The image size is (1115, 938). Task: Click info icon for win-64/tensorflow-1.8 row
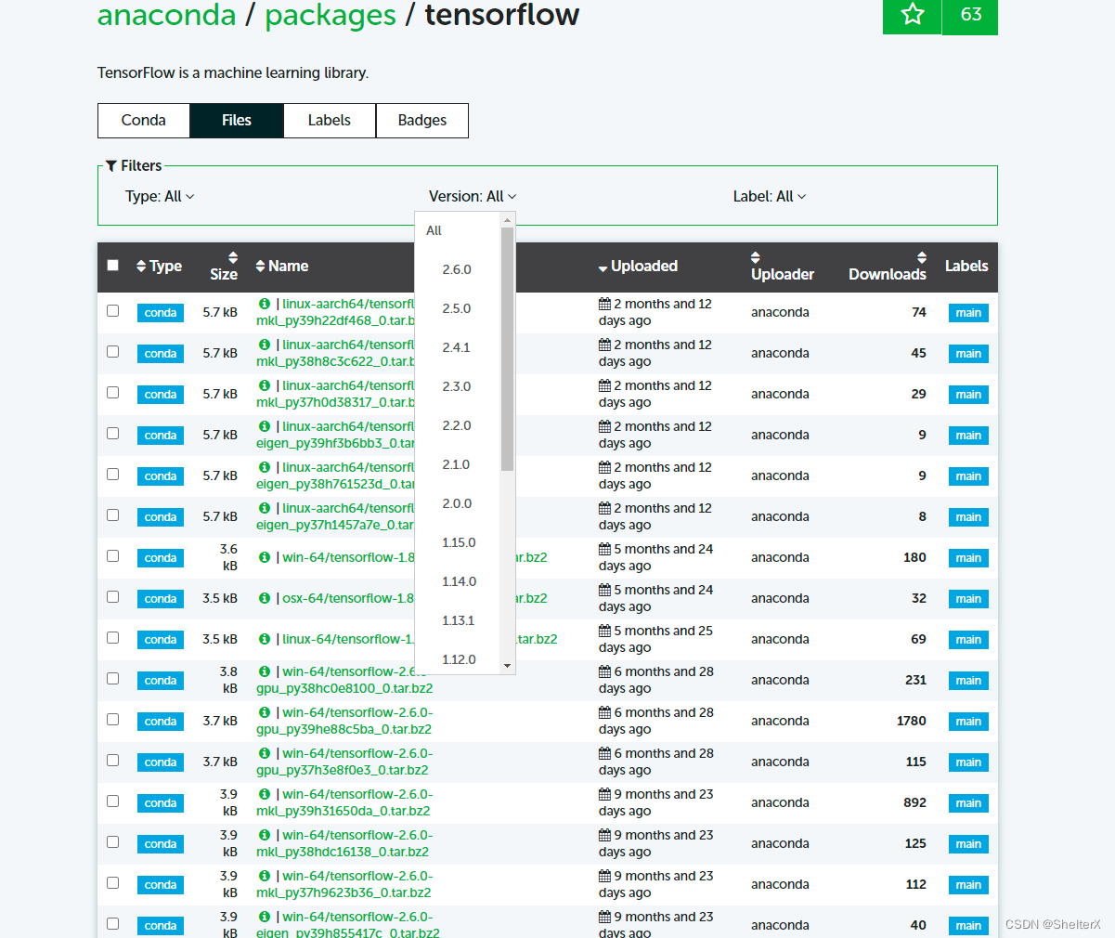click(265, 557)
